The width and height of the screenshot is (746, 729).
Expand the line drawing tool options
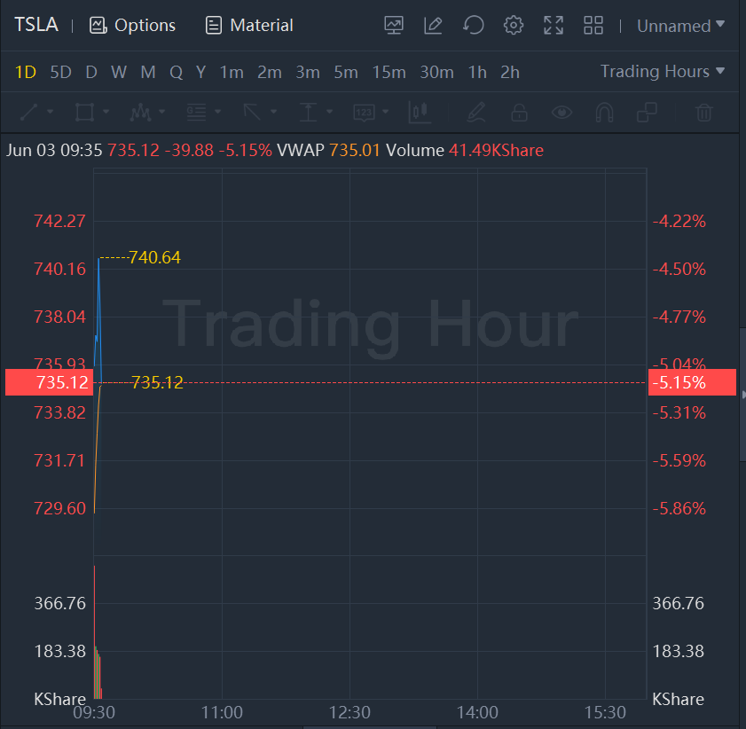50,113
